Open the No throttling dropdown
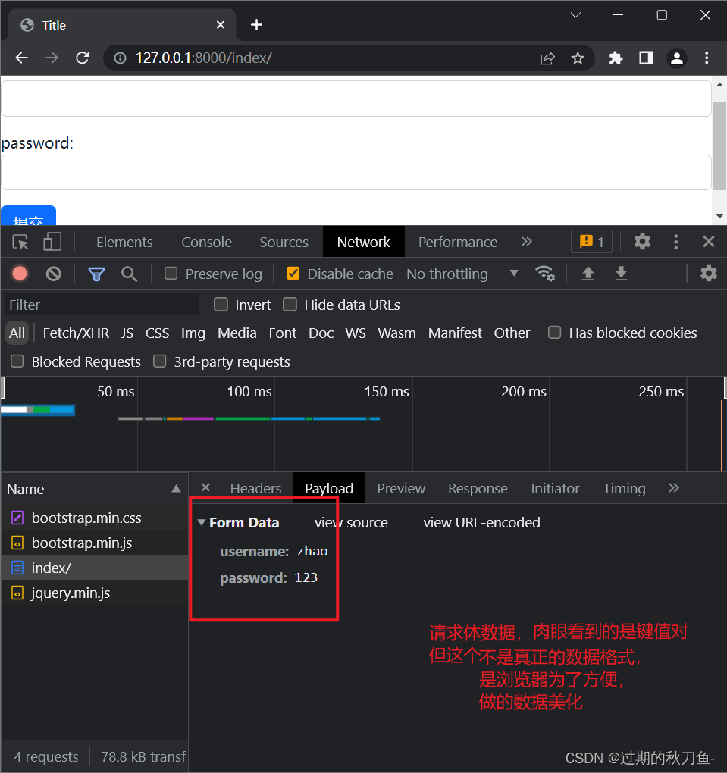Screen dimensions: 727x773 [462, 274]
